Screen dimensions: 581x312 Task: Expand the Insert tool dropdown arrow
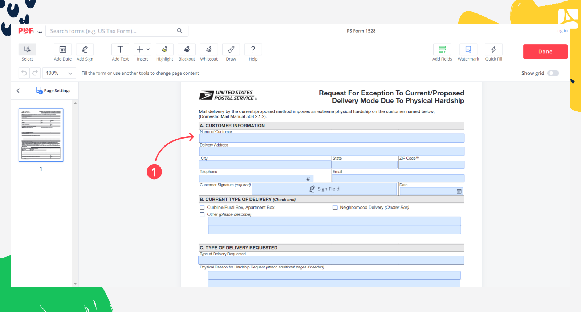click(x=148, y=49)
